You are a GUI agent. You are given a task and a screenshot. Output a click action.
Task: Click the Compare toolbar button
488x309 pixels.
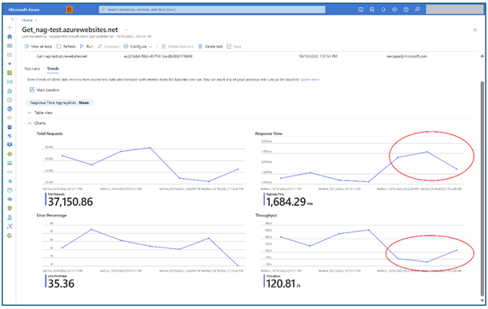tap(108, 46)
